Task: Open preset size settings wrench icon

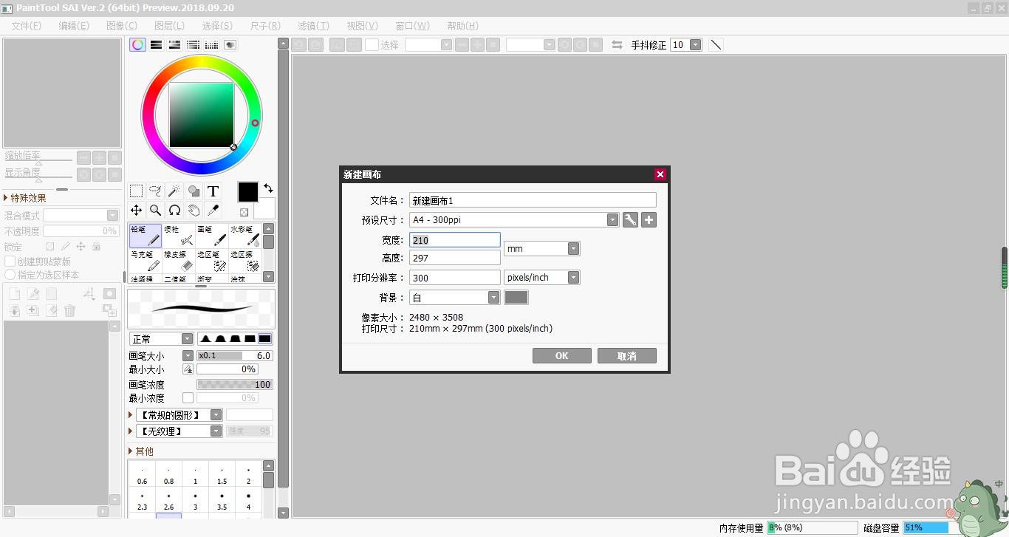Action: pos(630,219)
